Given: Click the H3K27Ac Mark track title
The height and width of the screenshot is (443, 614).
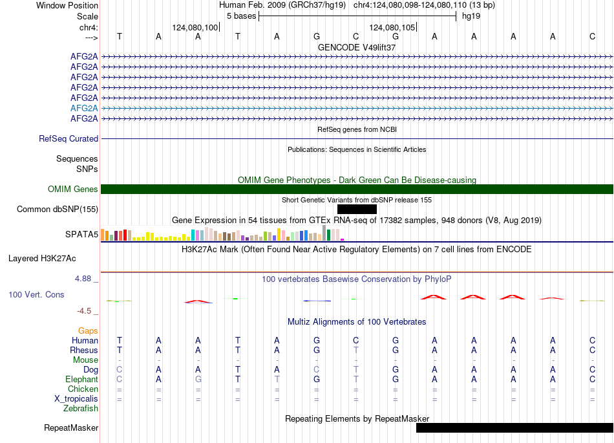Looking at the screenshot, I should coord(357,250).
